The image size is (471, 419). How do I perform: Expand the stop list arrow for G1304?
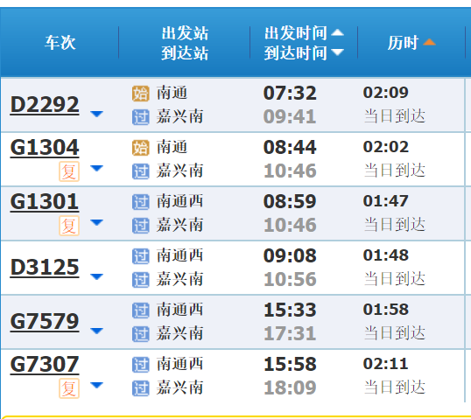[96, 168]
